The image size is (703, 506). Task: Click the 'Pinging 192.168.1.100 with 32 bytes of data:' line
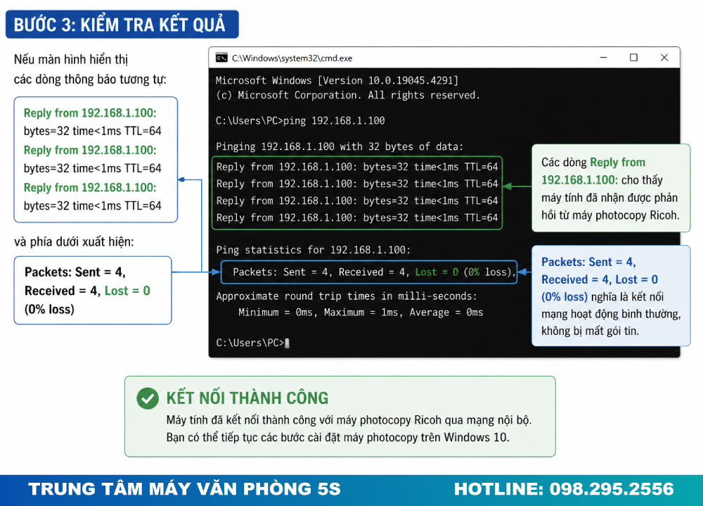[x=340, y=147]
